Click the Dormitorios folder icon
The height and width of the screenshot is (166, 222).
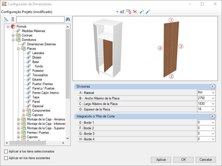click(18, 40)
